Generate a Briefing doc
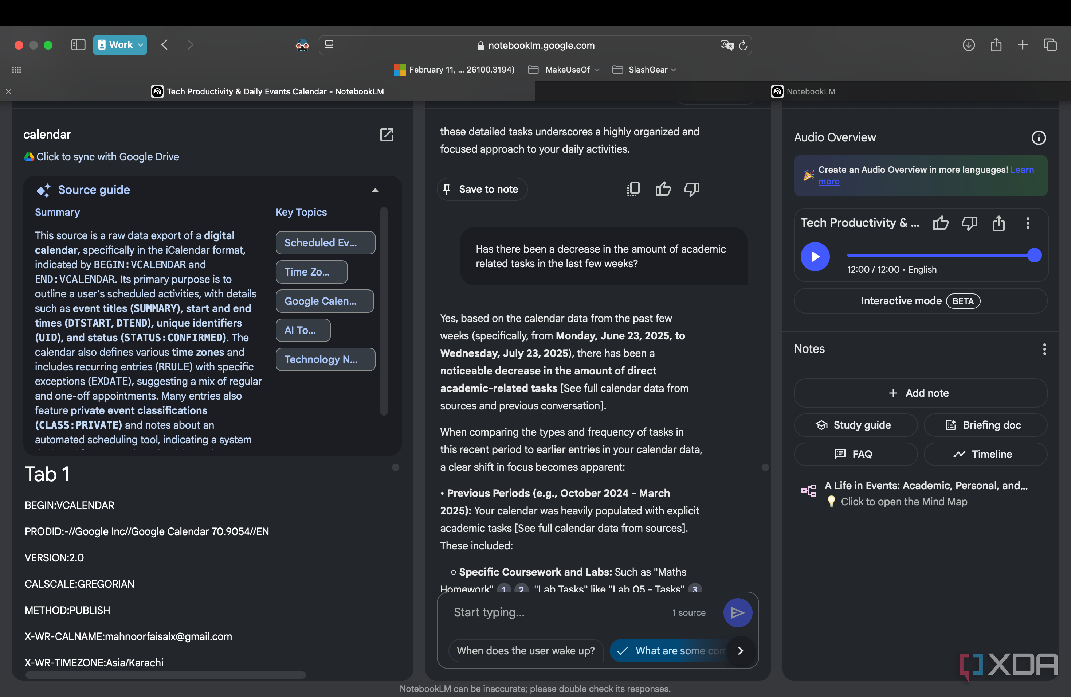 985,425
